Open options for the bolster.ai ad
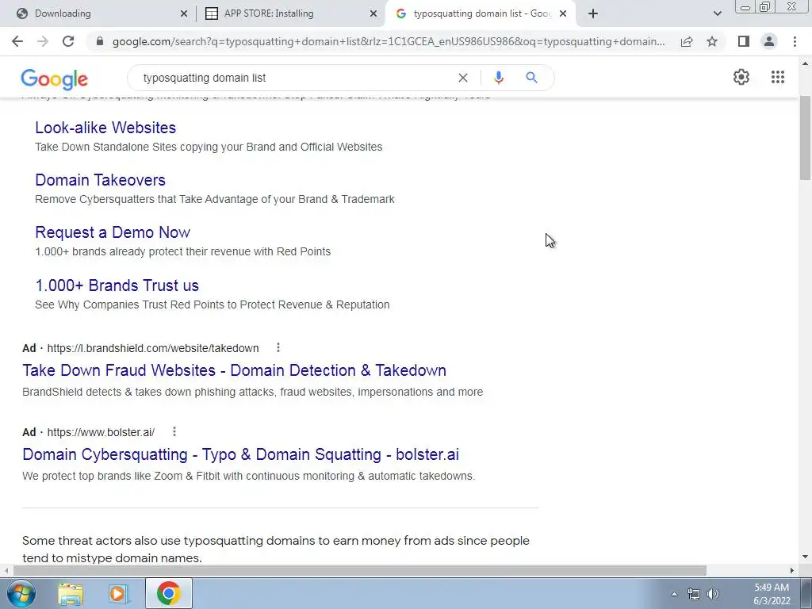 (x=174, y=431)
